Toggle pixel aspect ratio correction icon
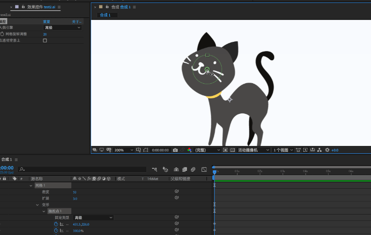This screenshot has width=371, height=235. coord(298,150)
